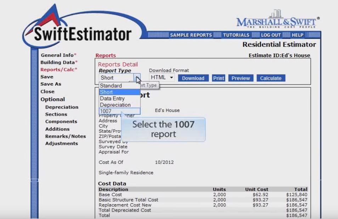Click the Estimate ID:Ed's House text
Viewport: 338px width, 219px height.
click(280, 55)
